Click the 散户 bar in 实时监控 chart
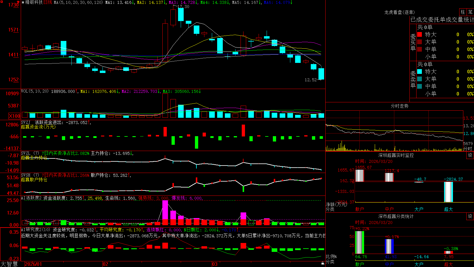 pyautogui.click(x=359, y=176)
